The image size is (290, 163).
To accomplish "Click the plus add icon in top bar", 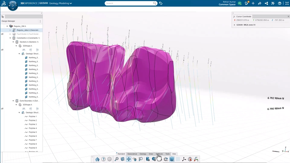I will (x=253, y=3).
